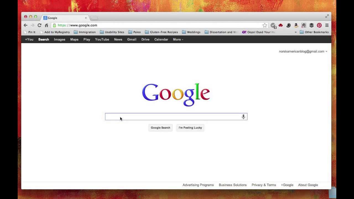Click the URL in the address bar
The image size is (354, 199).
point(77,25)
